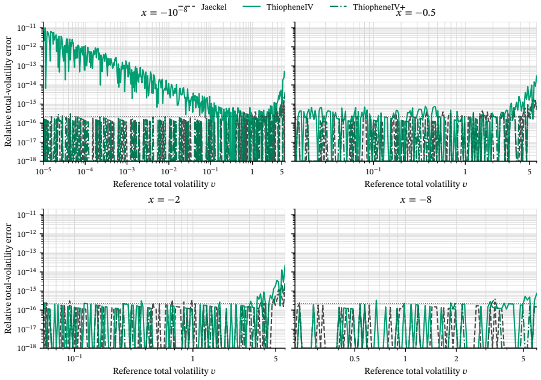541x380 pixels.
Task: Select the dashed gray Jaeckel legend line sample
Action: point(186,7)
